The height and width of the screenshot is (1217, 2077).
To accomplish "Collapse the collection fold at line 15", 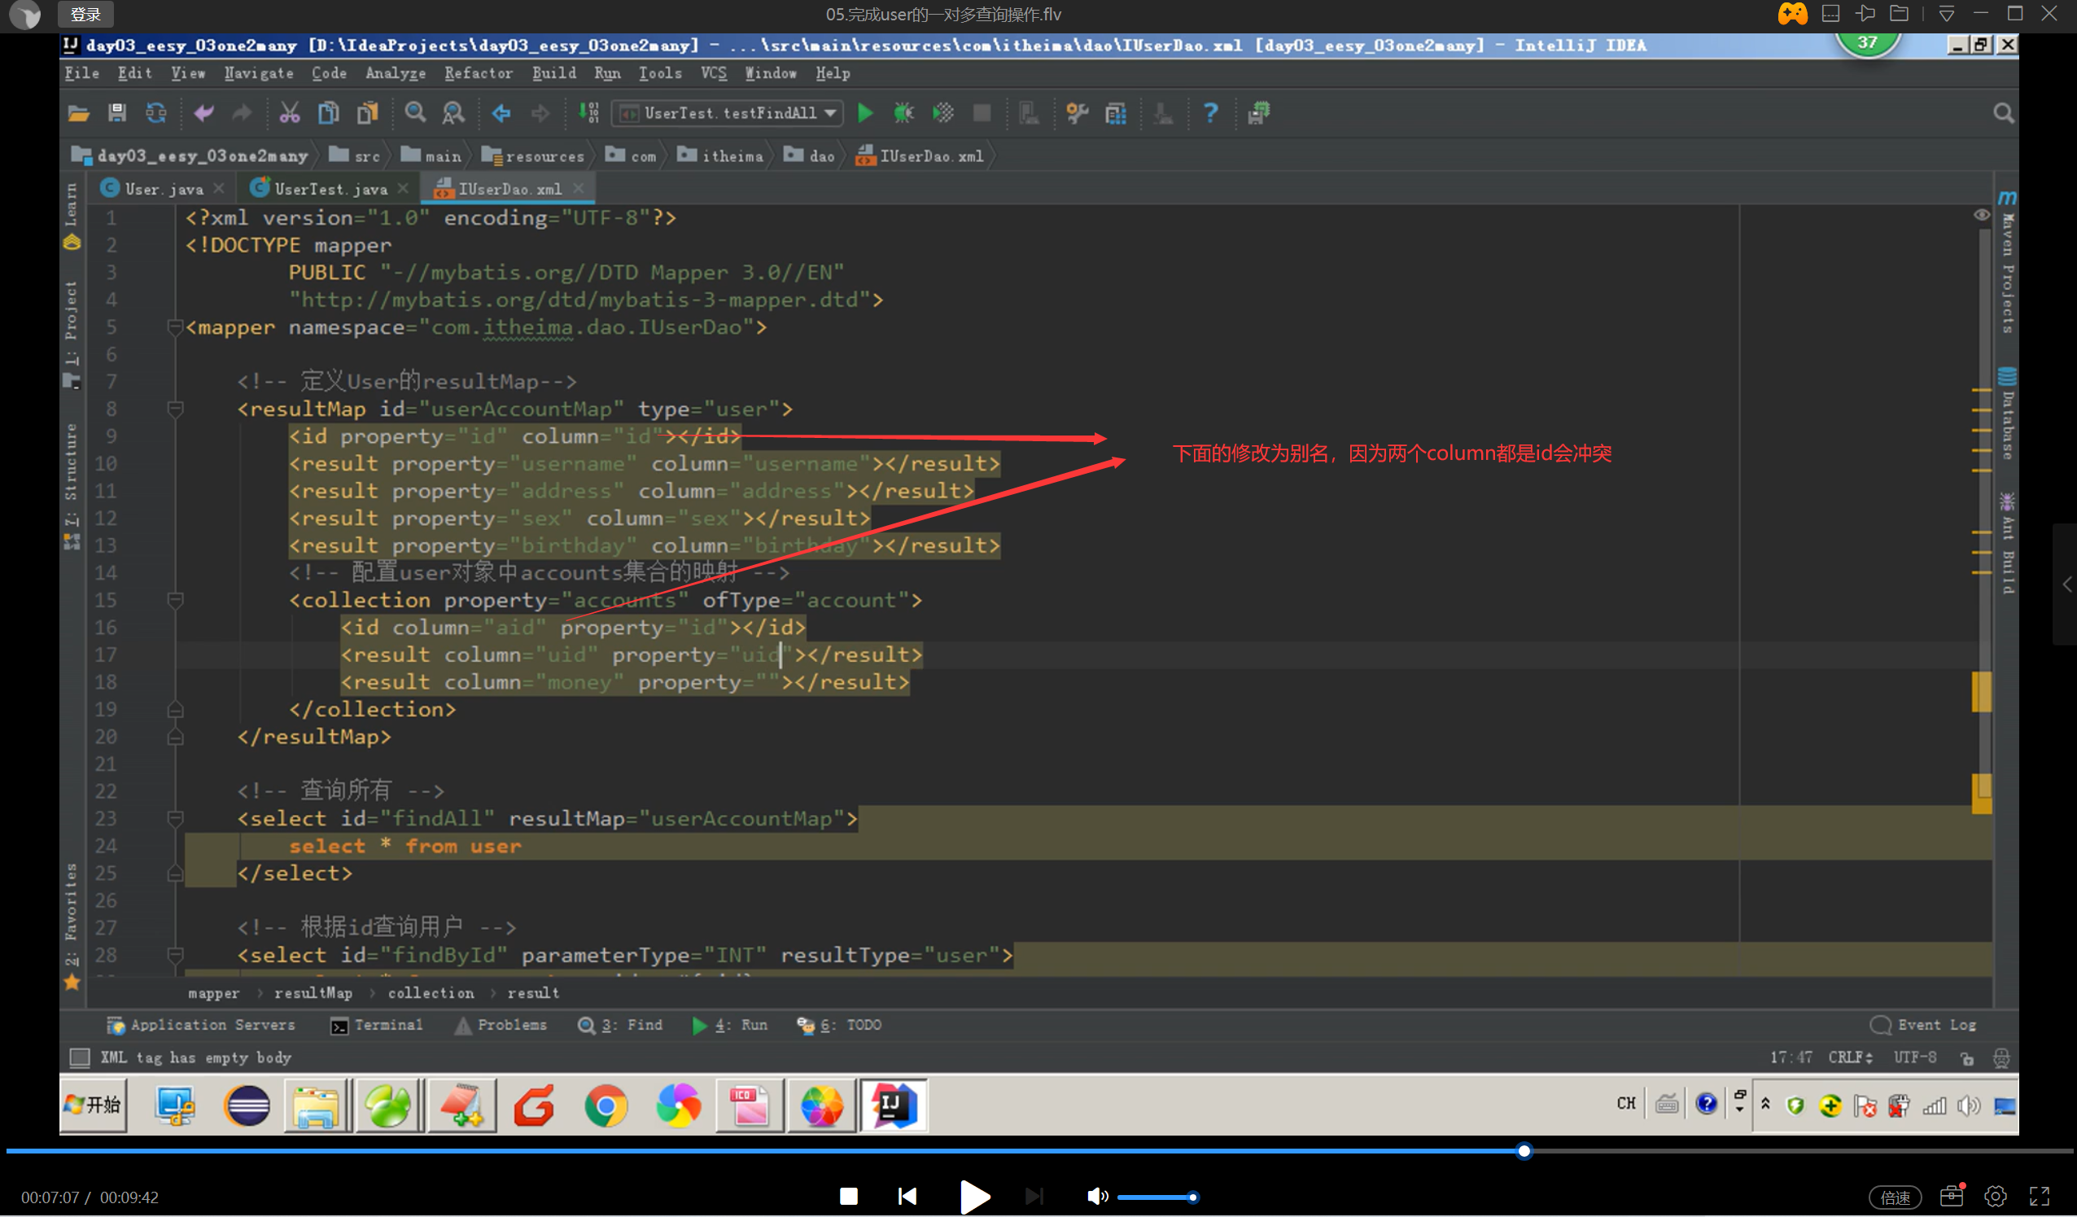I will [x=175, y=599].
